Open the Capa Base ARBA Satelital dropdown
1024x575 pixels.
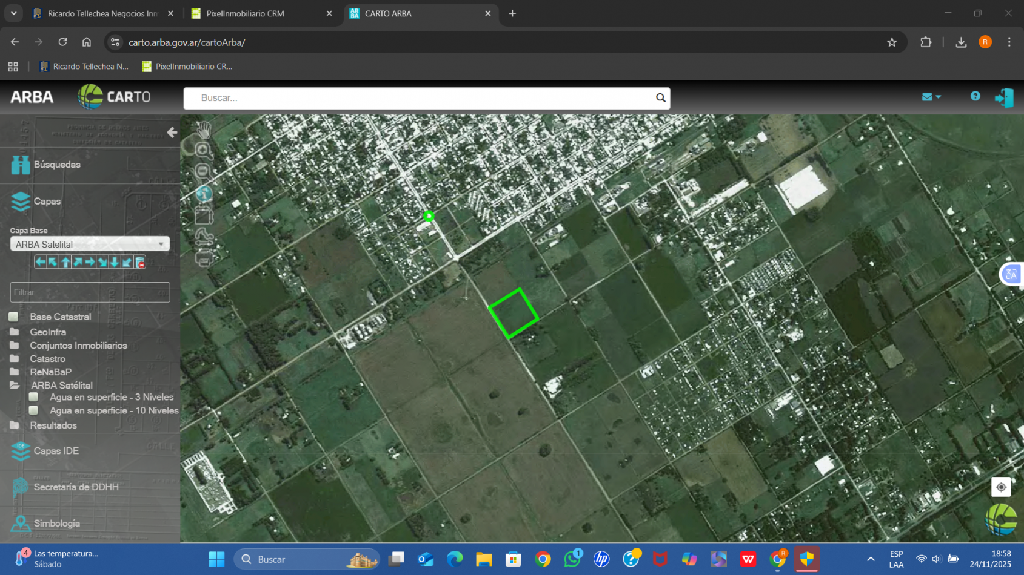coord(90,244)
